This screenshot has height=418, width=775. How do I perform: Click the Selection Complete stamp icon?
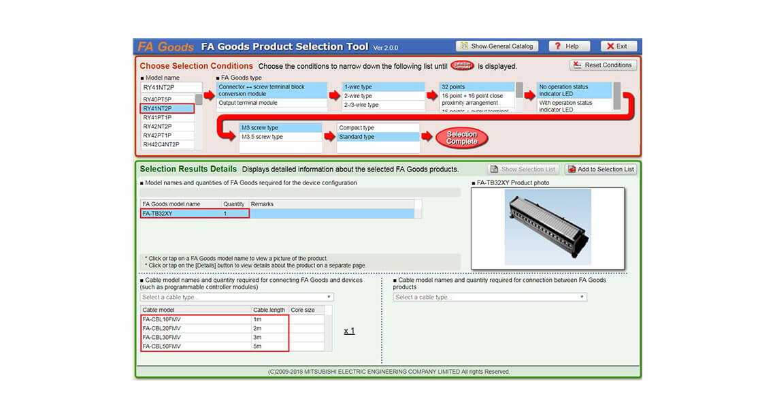(x=461, y=138)
